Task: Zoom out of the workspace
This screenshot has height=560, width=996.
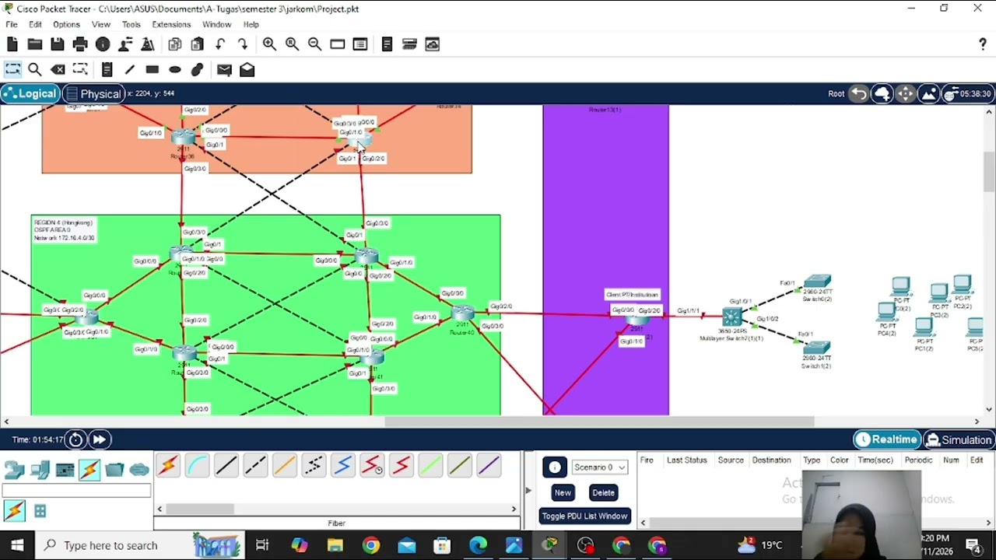Action: point(314,44)
